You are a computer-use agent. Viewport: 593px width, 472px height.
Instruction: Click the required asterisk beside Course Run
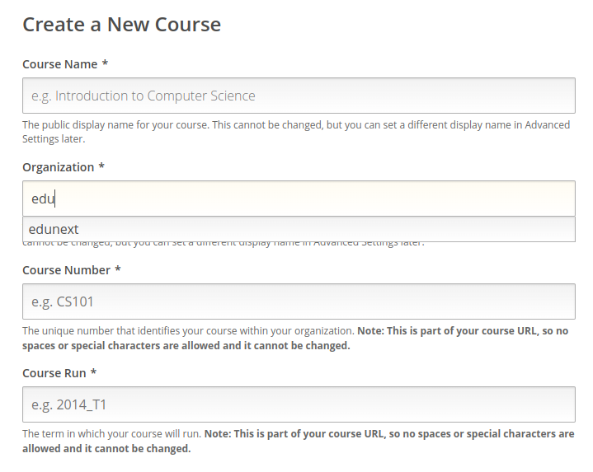click(92, 373)
